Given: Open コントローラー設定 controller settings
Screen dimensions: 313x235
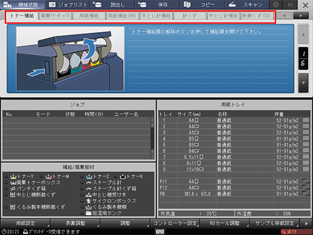Looking at the screenshot, I should click(175, 223).
